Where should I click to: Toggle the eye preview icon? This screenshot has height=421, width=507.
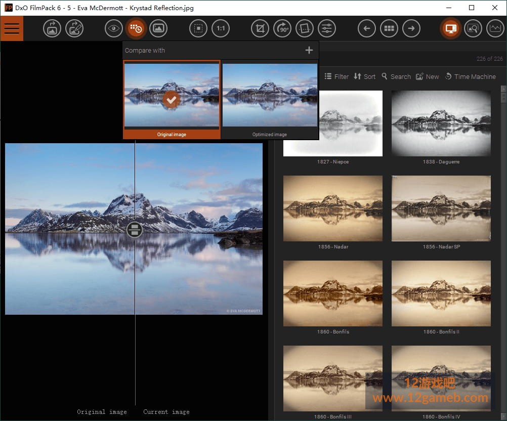[x=113, y=28]
